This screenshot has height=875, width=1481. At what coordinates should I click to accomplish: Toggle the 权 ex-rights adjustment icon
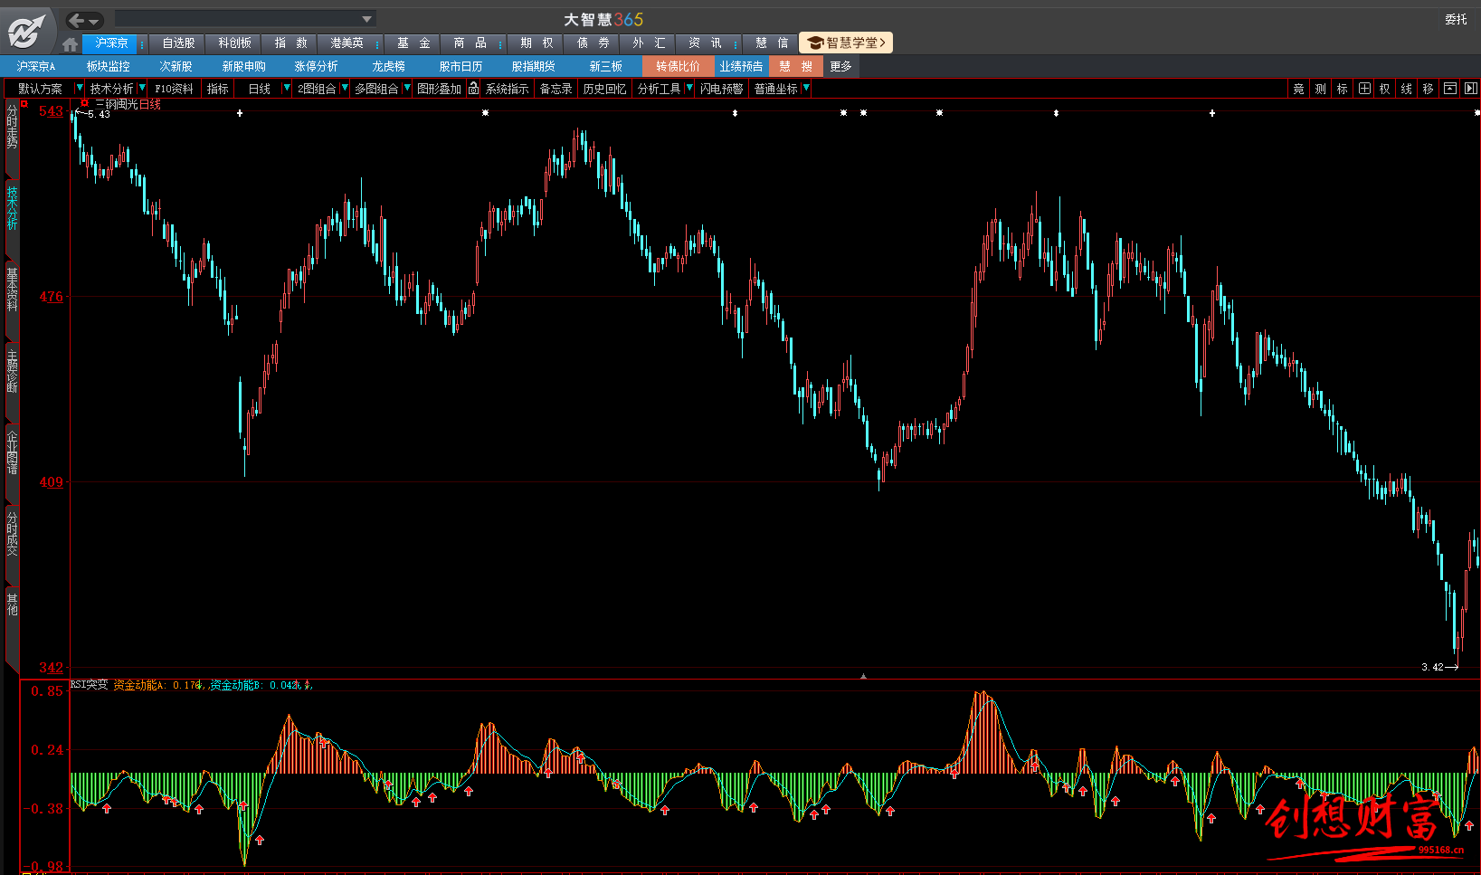point(1384,89)
